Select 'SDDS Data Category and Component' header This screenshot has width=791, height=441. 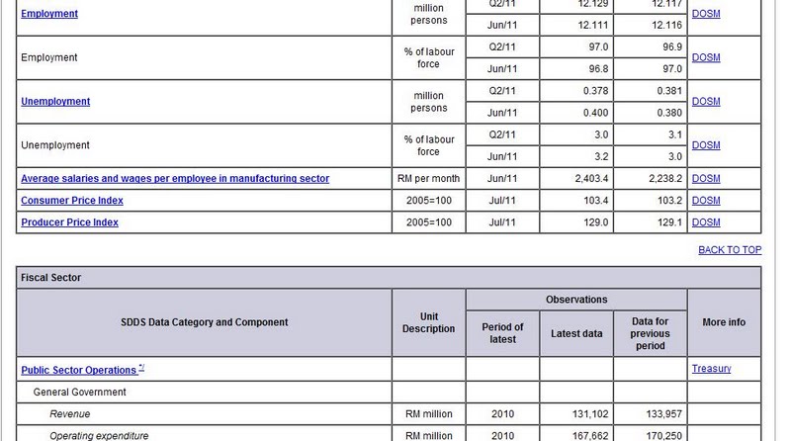click(205, 322)
